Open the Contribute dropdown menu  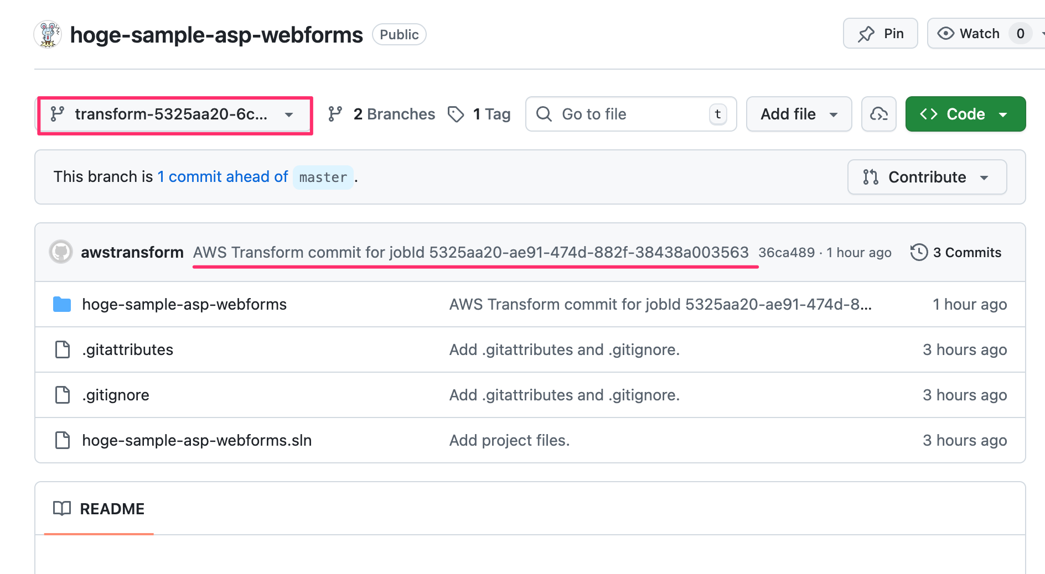(927, 177)
